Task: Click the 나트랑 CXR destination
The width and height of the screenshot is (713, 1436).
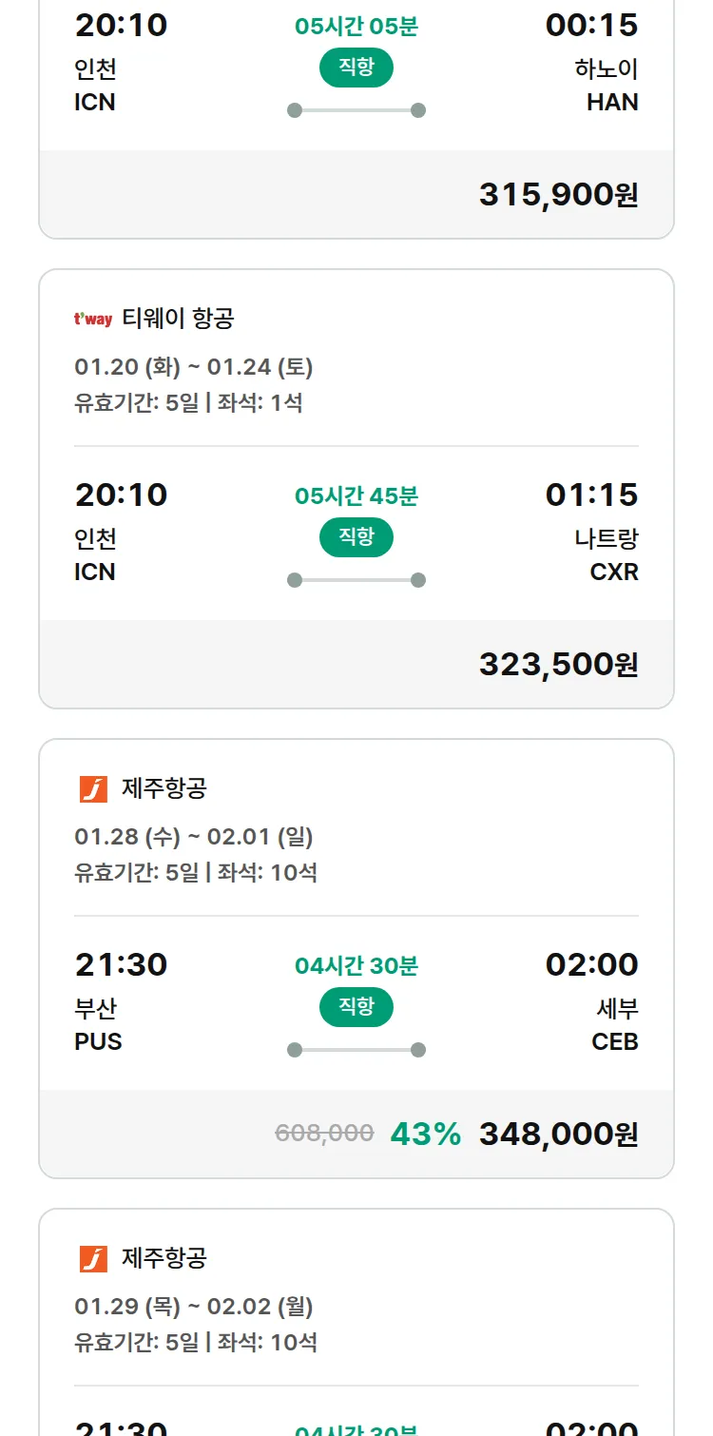Action: [607, 554]
